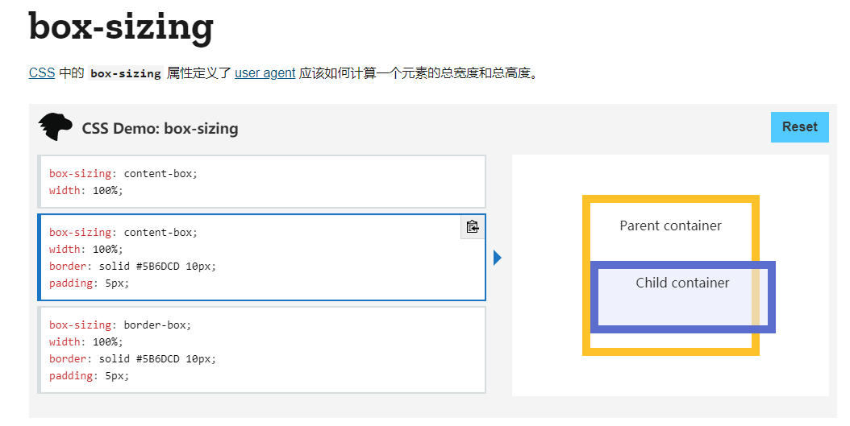The image size is (850, 426).
Task: Click the inline box-sizing code in the description
Action: (x=126, y=73)
